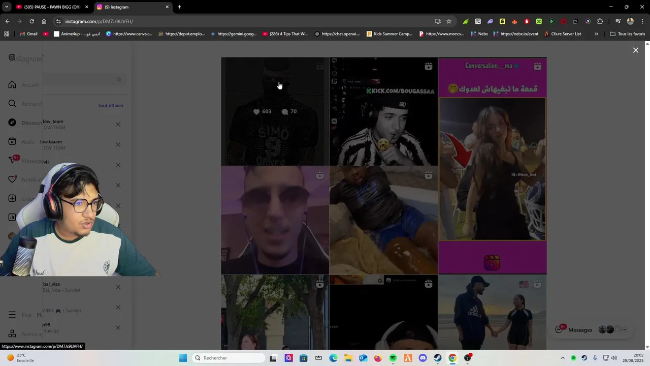Viewport: 650px width, 366px height.
Task: Open Firefox from the taskbar
Action: tap(378, 358)
